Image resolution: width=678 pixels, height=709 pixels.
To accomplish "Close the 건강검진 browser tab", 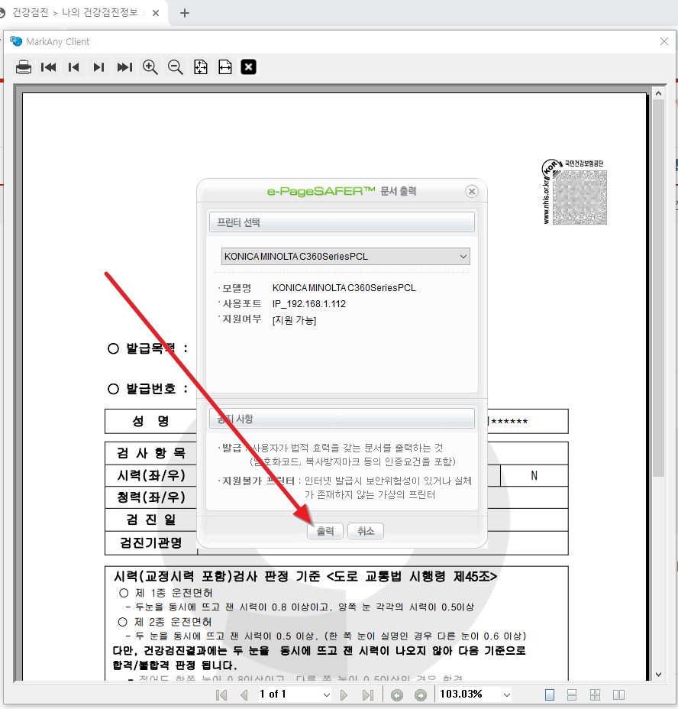I will click(x=156, y=13).
